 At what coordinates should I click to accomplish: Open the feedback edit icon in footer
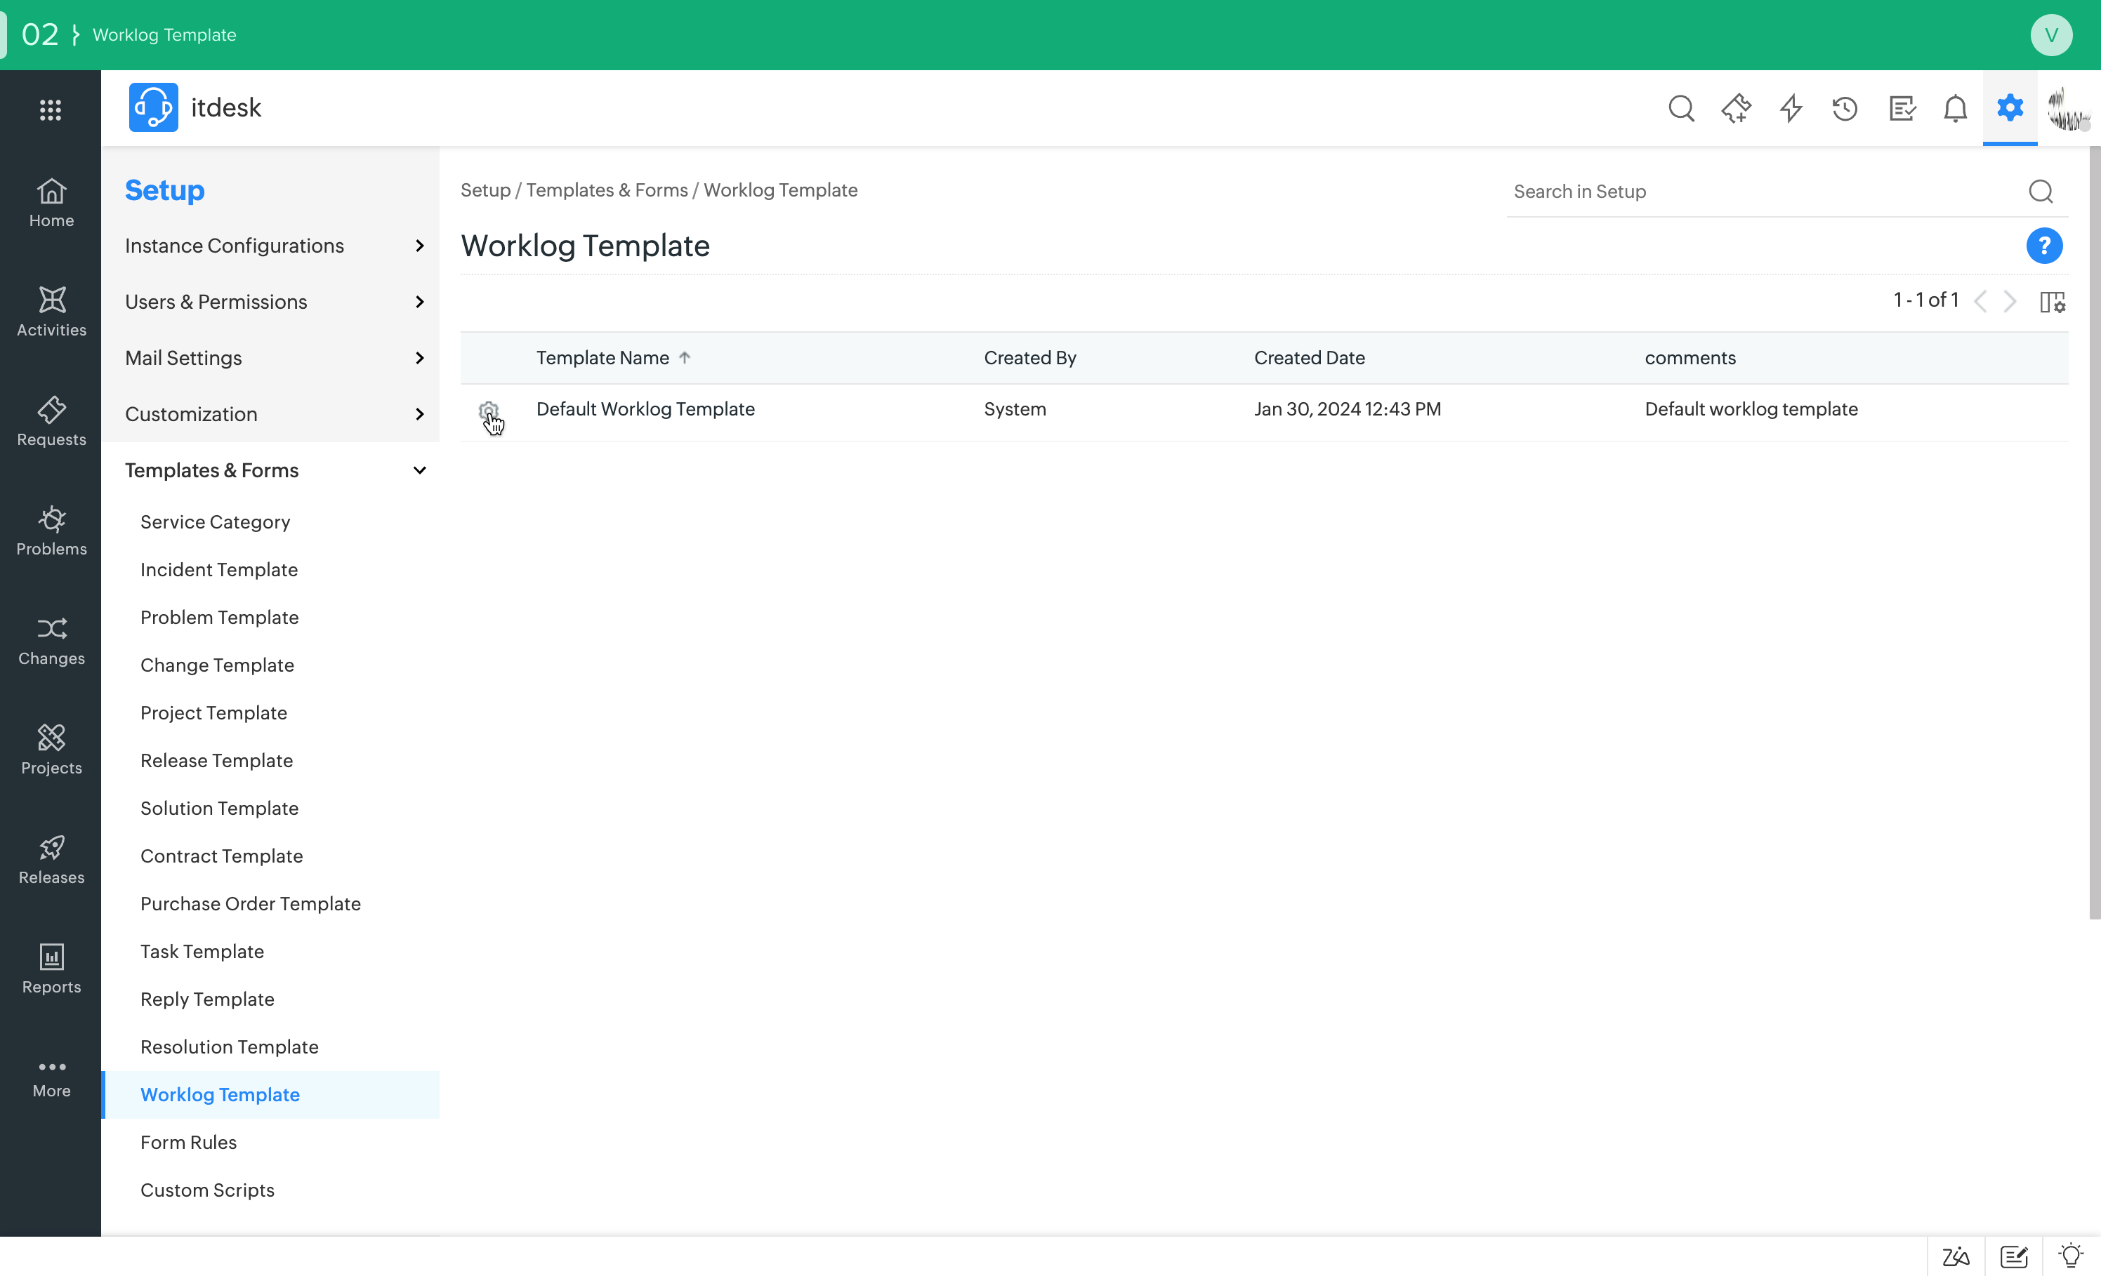pyautogui.click(x=2014, y=1256)
